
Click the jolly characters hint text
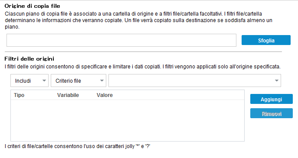(78, 146)
